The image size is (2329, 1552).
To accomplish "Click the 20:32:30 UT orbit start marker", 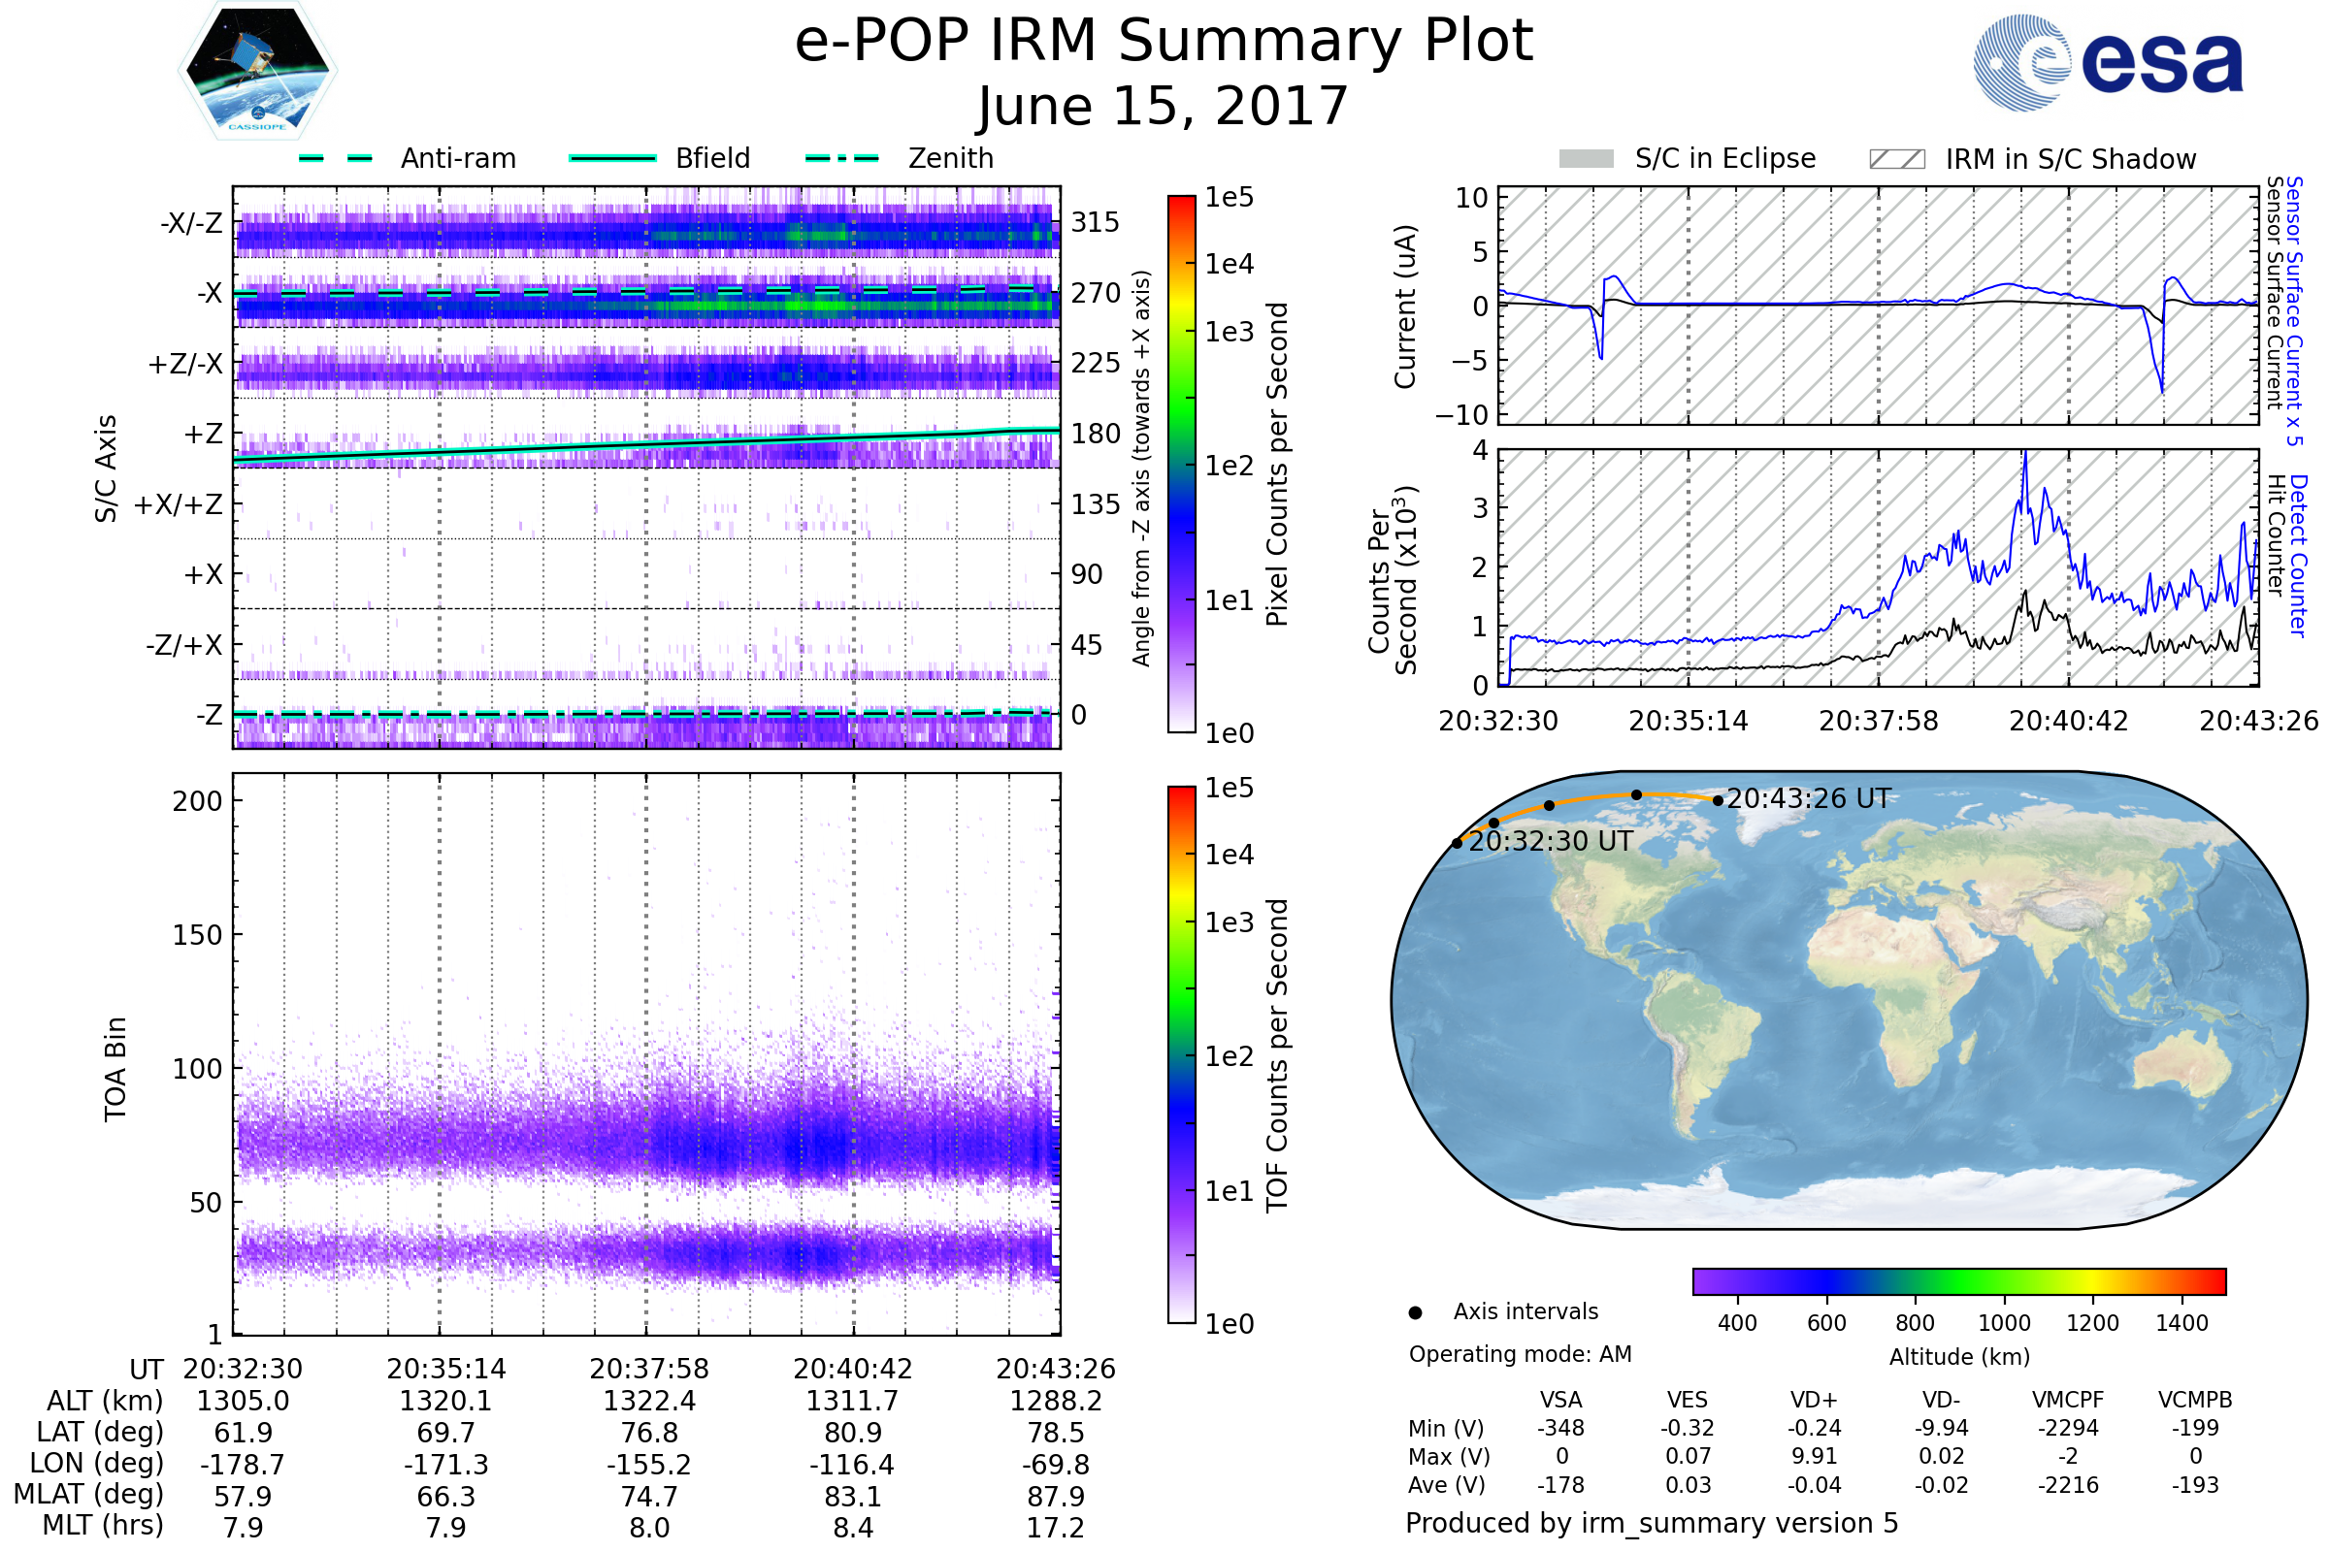I will click(x=1457, y=843).
